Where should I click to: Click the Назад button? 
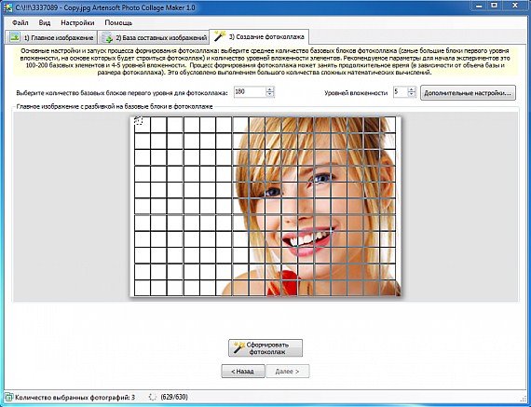[x=243, y=371]
